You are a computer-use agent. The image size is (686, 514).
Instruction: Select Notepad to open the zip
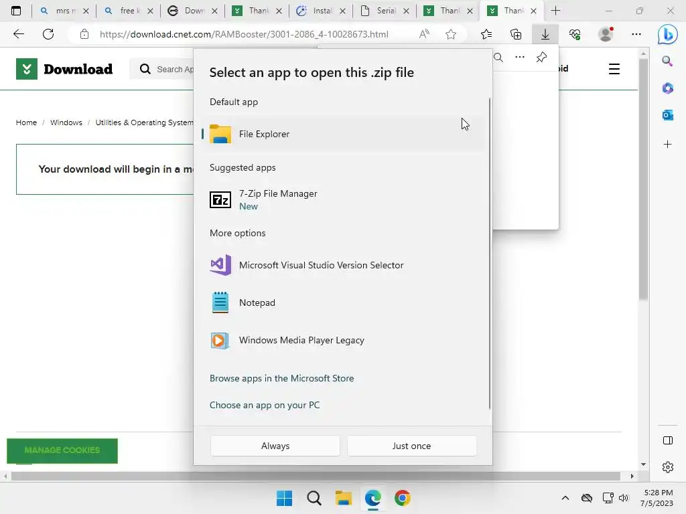pyautogui.click(x=343, y=303)
